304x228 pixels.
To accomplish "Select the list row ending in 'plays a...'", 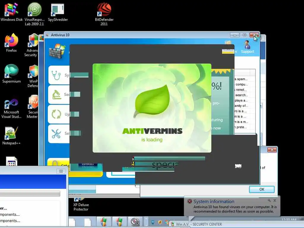I will click(245, 100).
